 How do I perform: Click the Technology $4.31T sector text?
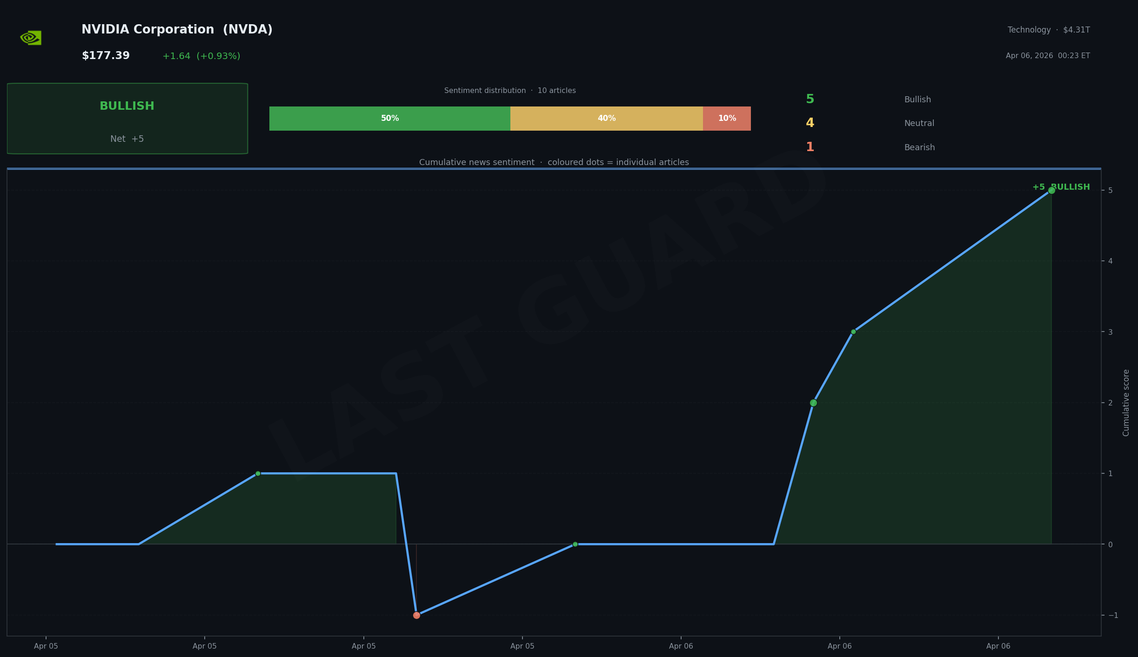[x=1048, y=30]
